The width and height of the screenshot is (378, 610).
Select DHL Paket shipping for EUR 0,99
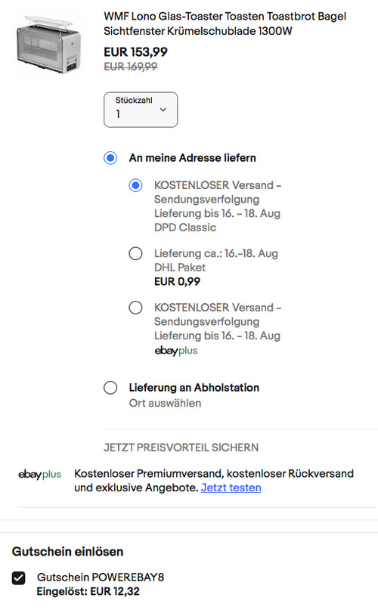click(135, 254)
